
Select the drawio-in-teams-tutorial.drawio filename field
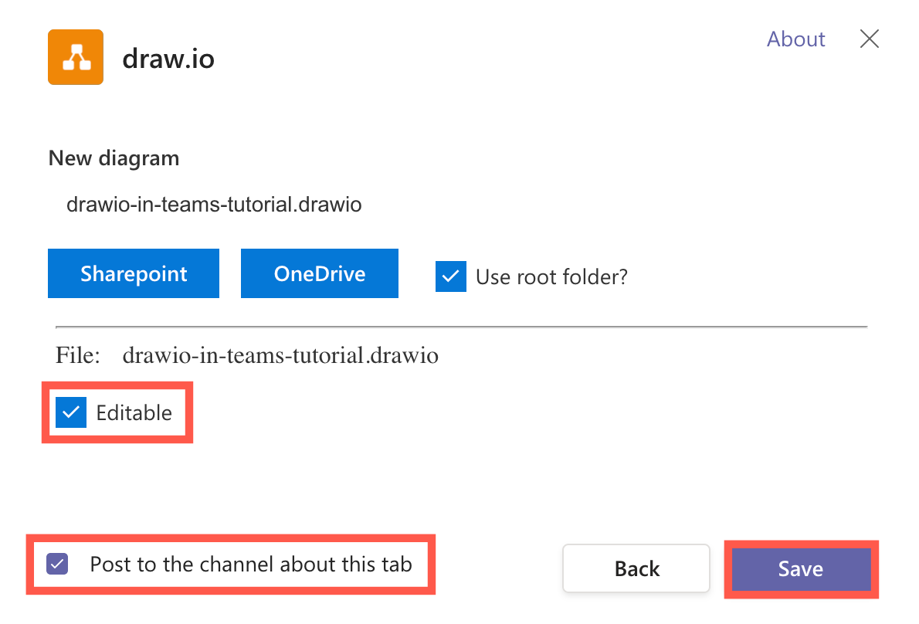pyautogui.click(x=214, y=204)
